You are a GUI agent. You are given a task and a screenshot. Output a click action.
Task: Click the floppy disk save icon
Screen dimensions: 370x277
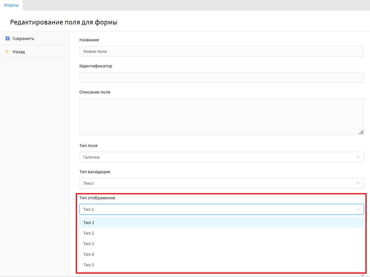click(x=8, y=38)
